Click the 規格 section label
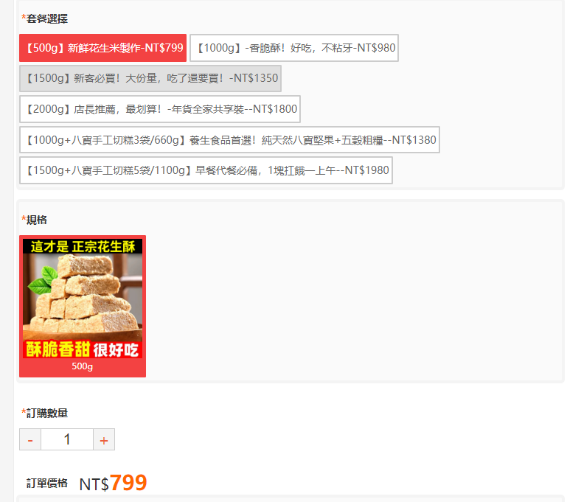The image size is (567, 502). click(37, 220)
